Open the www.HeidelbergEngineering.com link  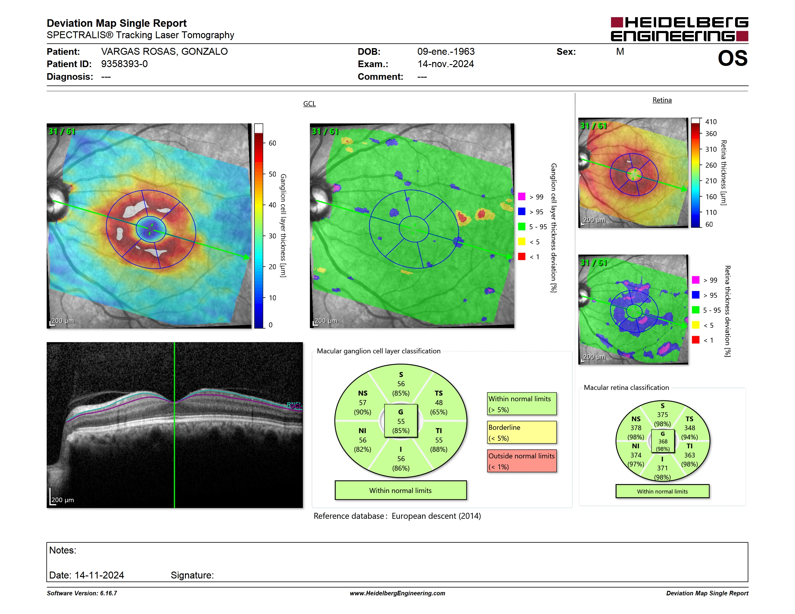397,593
